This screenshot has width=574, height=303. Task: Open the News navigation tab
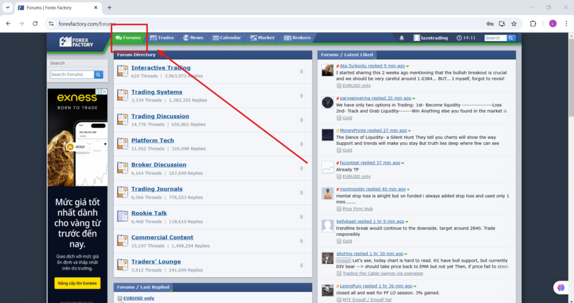193,38
